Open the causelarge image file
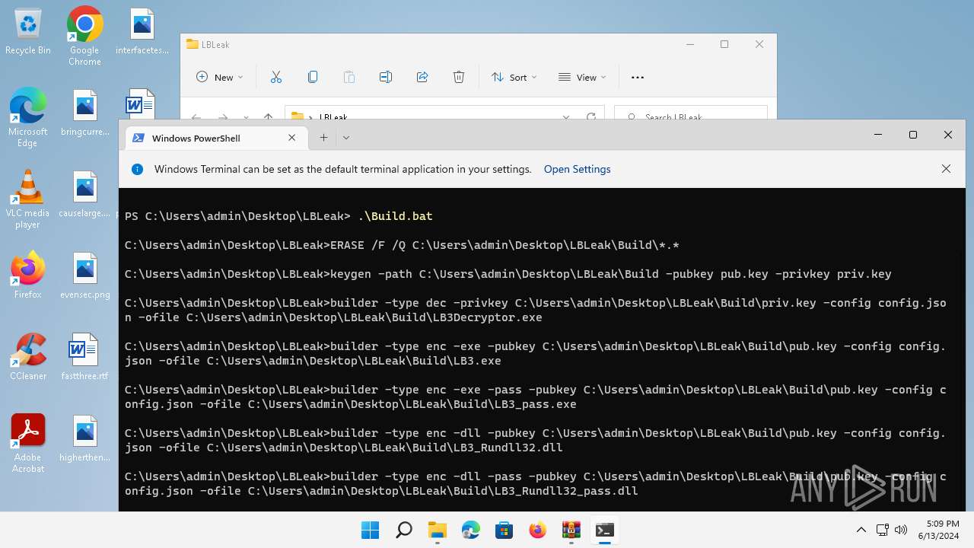974x548 pixels. [x=84, y=195]
